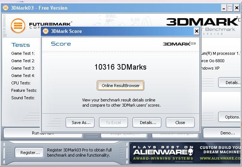
Task: Click the "10316 3DMarks" score text
Action: click(120, 67)
